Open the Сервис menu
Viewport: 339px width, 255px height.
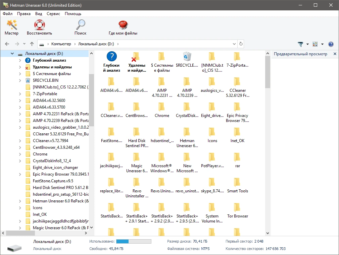click(x=53, y=14)
